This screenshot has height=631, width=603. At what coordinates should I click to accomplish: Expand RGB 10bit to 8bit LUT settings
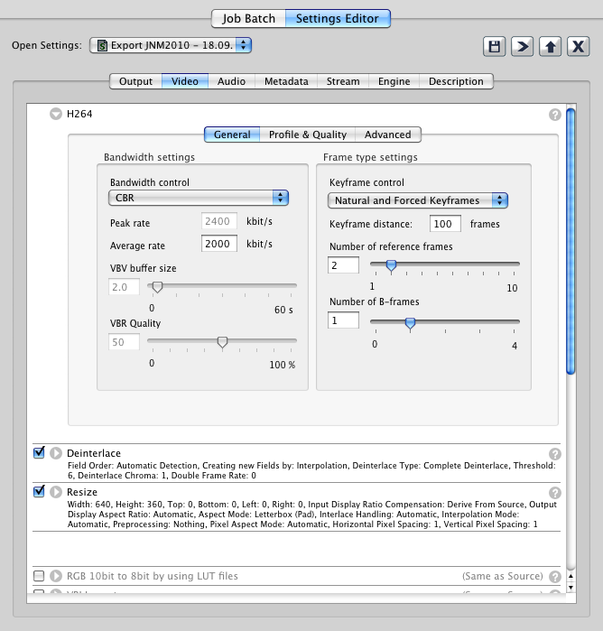[56, 576]
